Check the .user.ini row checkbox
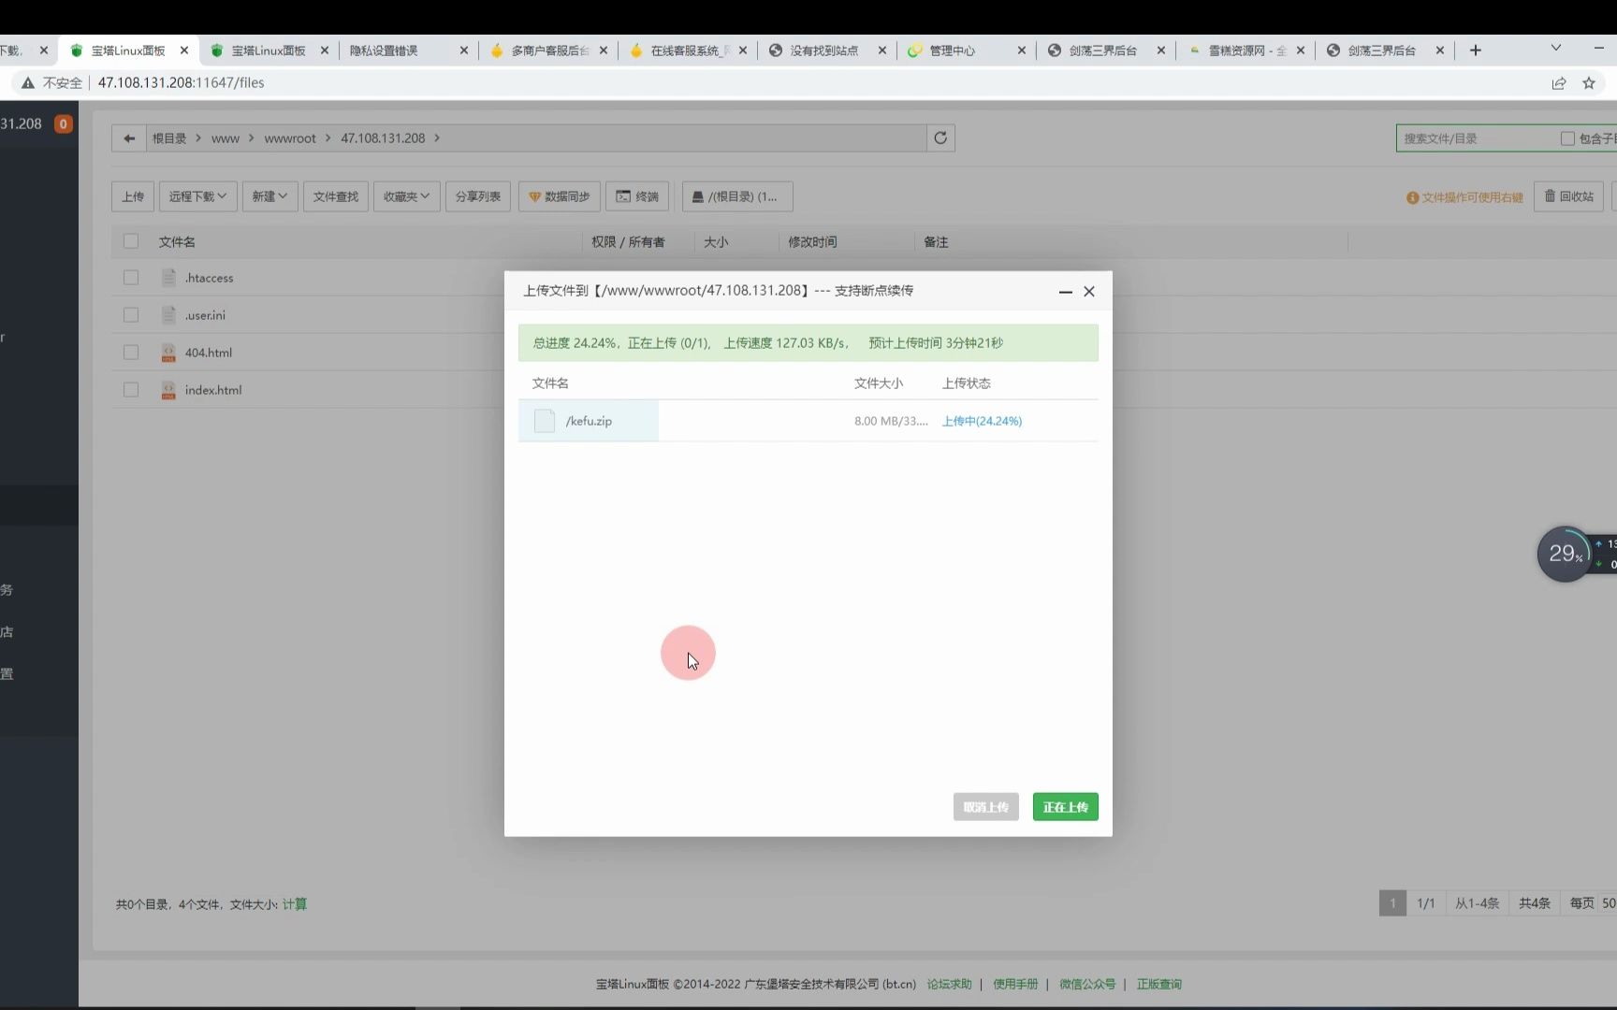 [131, 315]
